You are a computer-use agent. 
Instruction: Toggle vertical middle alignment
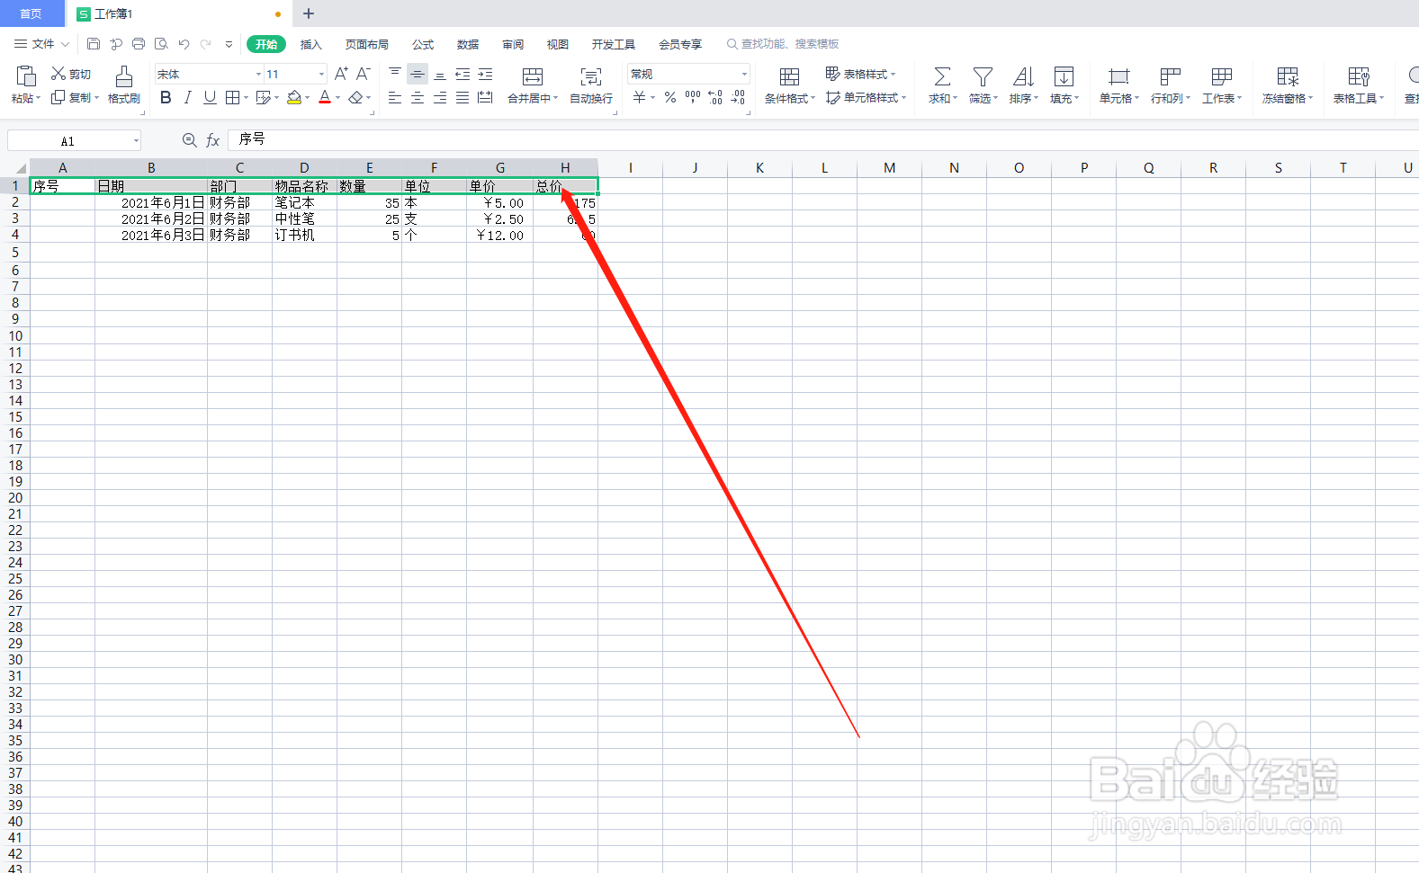418,74
